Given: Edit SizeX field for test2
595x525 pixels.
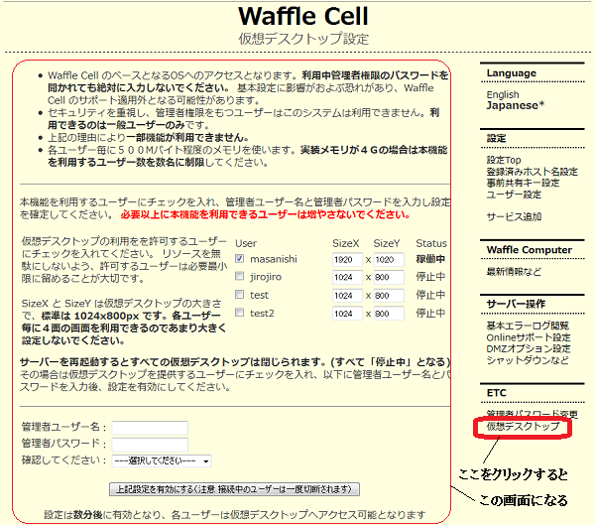Looking at the screenshot, I should (347, 314).
